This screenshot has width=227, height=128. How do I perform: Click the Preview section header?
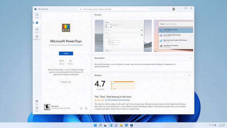click(x=98, y=15)
